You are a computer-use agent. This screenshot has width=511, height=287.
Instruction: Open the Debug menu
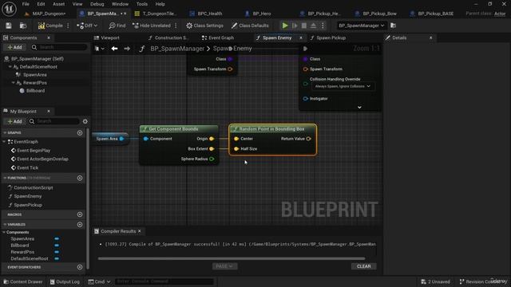tap(97, 4)
